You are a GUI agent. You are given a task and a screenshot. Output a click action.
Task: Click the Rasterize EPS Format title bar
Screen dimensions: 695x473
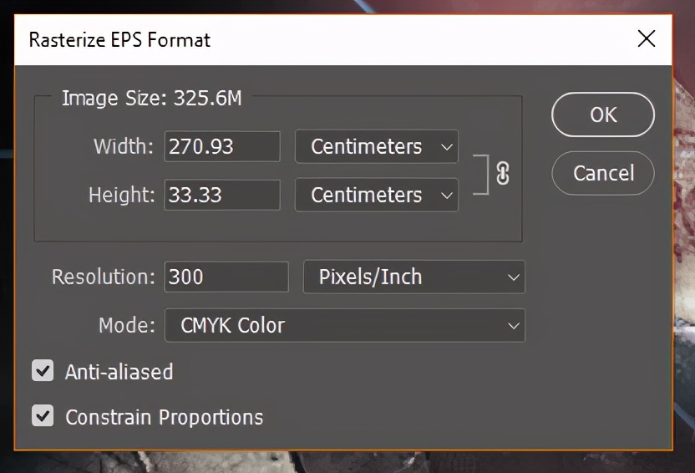point(317,39)
